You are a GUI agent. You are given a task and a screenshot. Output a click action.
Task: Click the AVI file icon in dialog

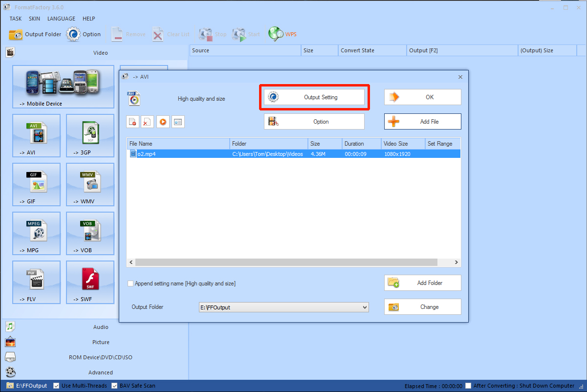(x=134, y=98)
